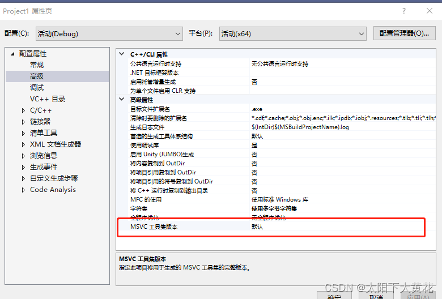The height and width of the screenshot is (299, 442).
Task: Expand the XML 文档生成器 node arrow
Action: pyautogui.click(x=23, y=144)
